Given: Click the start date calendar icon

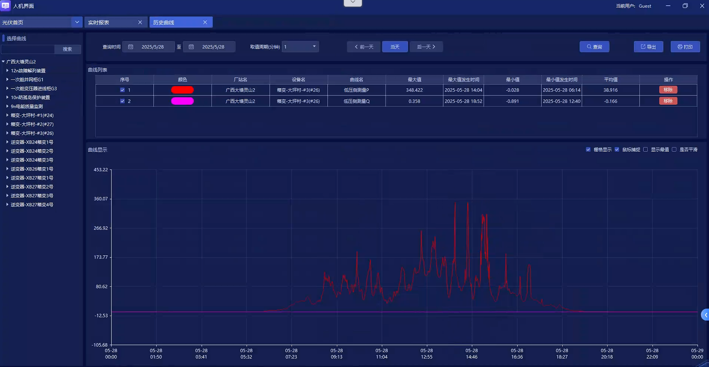Looking at the screenshot, I should click(131, 47).
